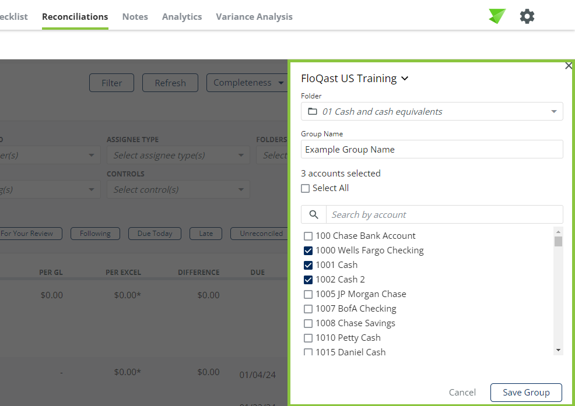Click the Group Name input field

pyautogui.click(x=432, y=150)
